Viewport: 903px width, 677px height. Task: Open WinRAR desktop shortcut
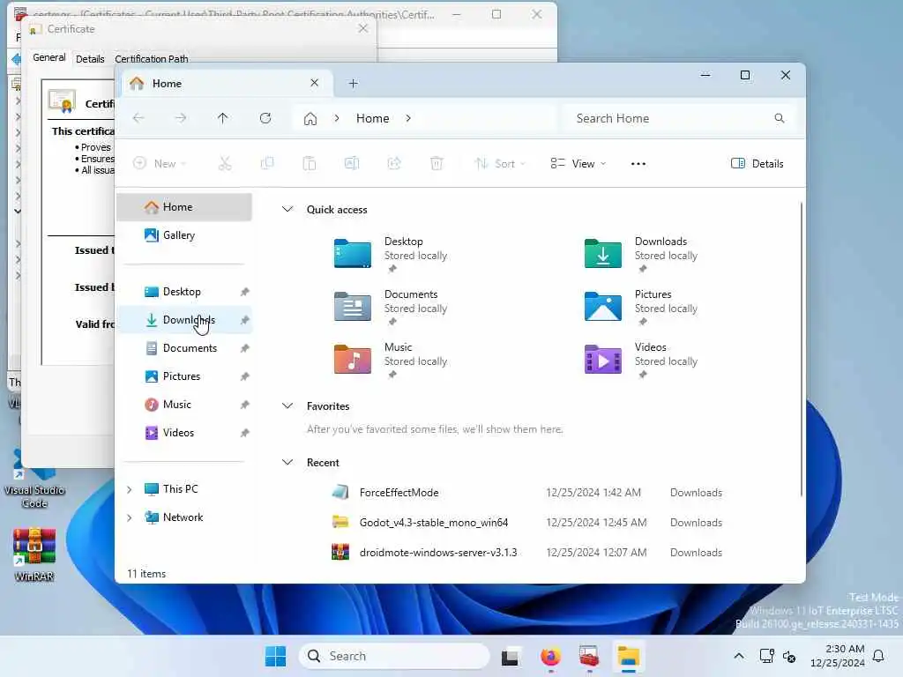(34, 554)
